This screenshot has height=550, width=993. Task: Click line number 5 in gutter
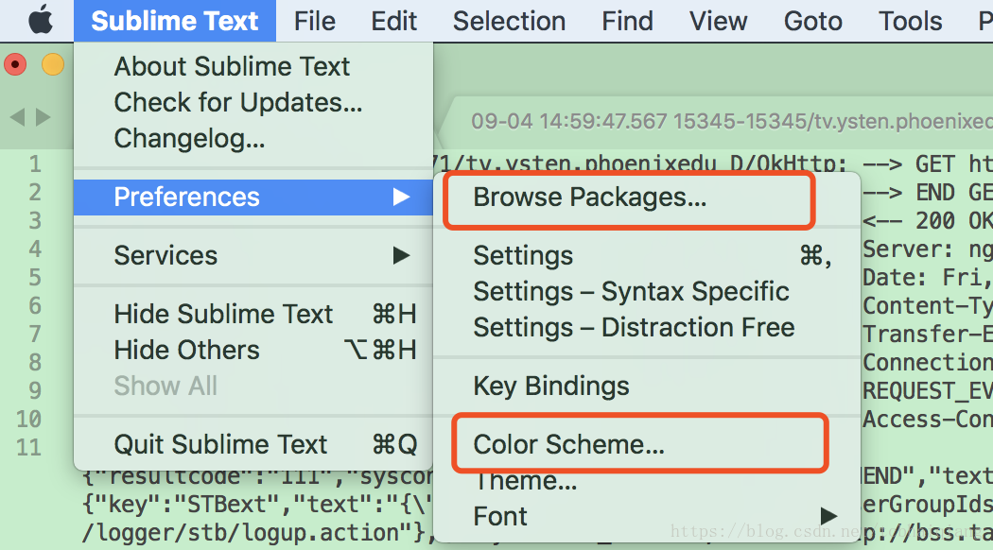pos(35,277)
